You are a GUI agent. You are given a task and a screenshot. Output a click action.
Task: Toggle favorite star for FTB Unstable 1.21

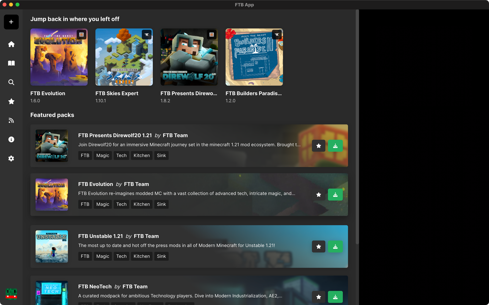318,246
